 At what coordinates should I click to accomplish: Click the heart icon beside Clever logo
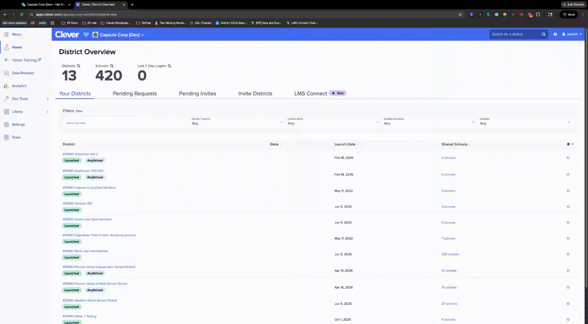pos(86,35)
